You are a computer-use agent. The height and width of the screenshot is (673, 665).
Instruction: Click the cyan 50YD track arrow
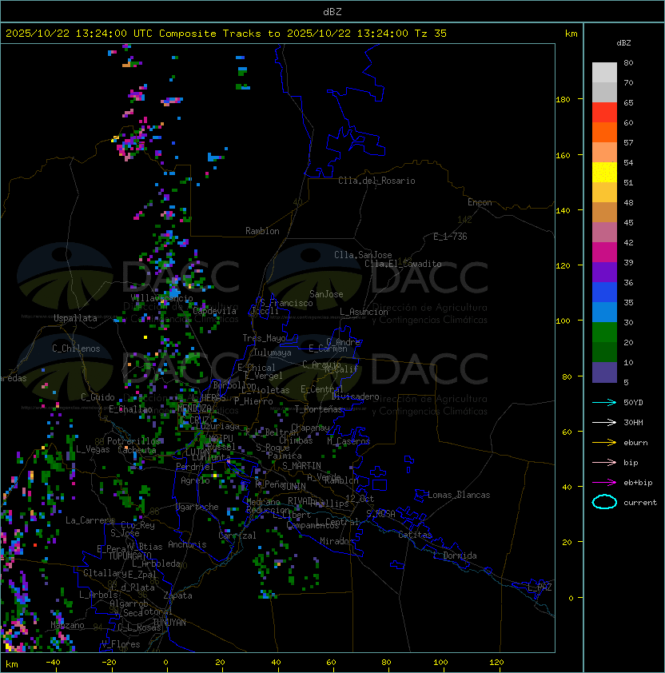pyautogui.click(x=604, y=403)
